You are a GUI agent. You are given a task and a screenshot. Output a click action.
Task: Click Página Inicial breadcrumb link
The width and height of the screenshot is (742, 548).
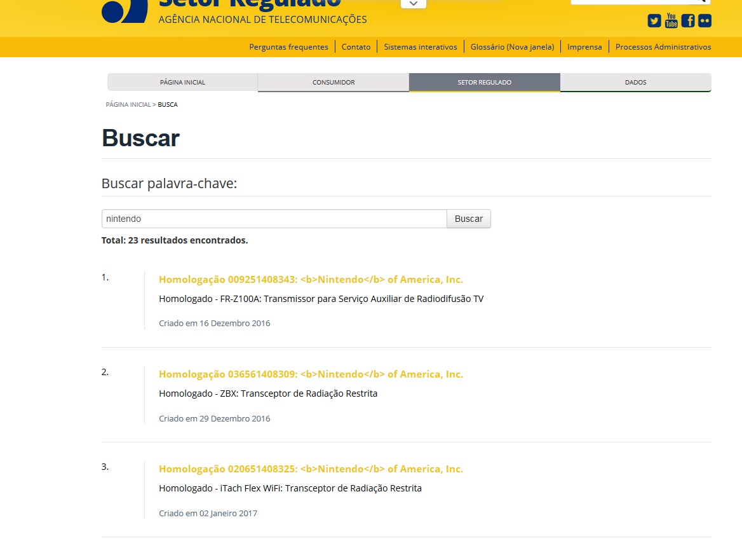[128, 105]
